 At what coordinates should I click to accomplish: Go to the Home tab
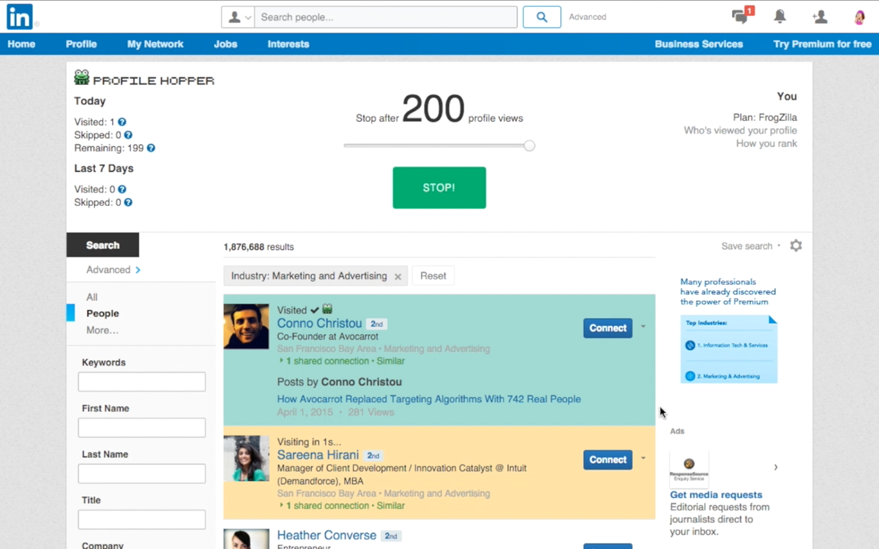coord(21,44)
